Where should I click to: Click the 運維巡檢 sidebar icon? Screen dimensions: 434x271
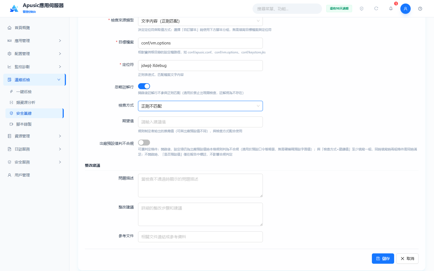[9, 80]
